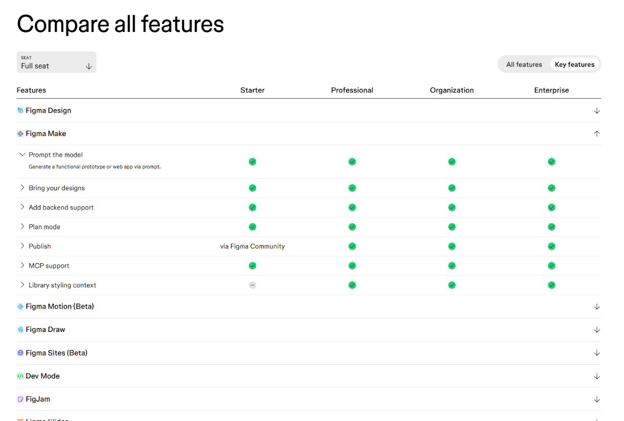This screenshot has width=624, height=421.
Task: Click the Figma Sites (Beta) section title
Action: (57, 353)
